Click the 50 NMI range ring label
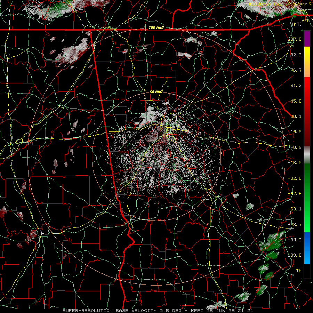Viewport: 313px width, 313px height. point(156,92)
